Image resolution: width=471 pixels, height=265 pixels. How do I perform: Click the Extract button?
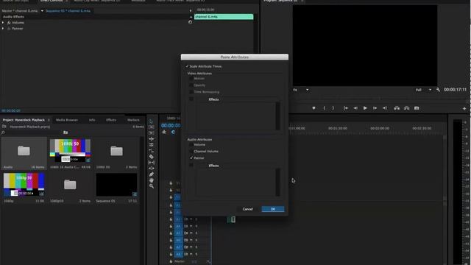click(406, 108)
